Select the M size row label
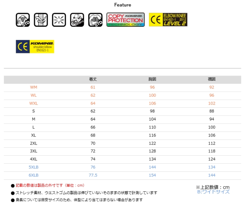Viewport: 246px width, 204px height. pos(33,119)
